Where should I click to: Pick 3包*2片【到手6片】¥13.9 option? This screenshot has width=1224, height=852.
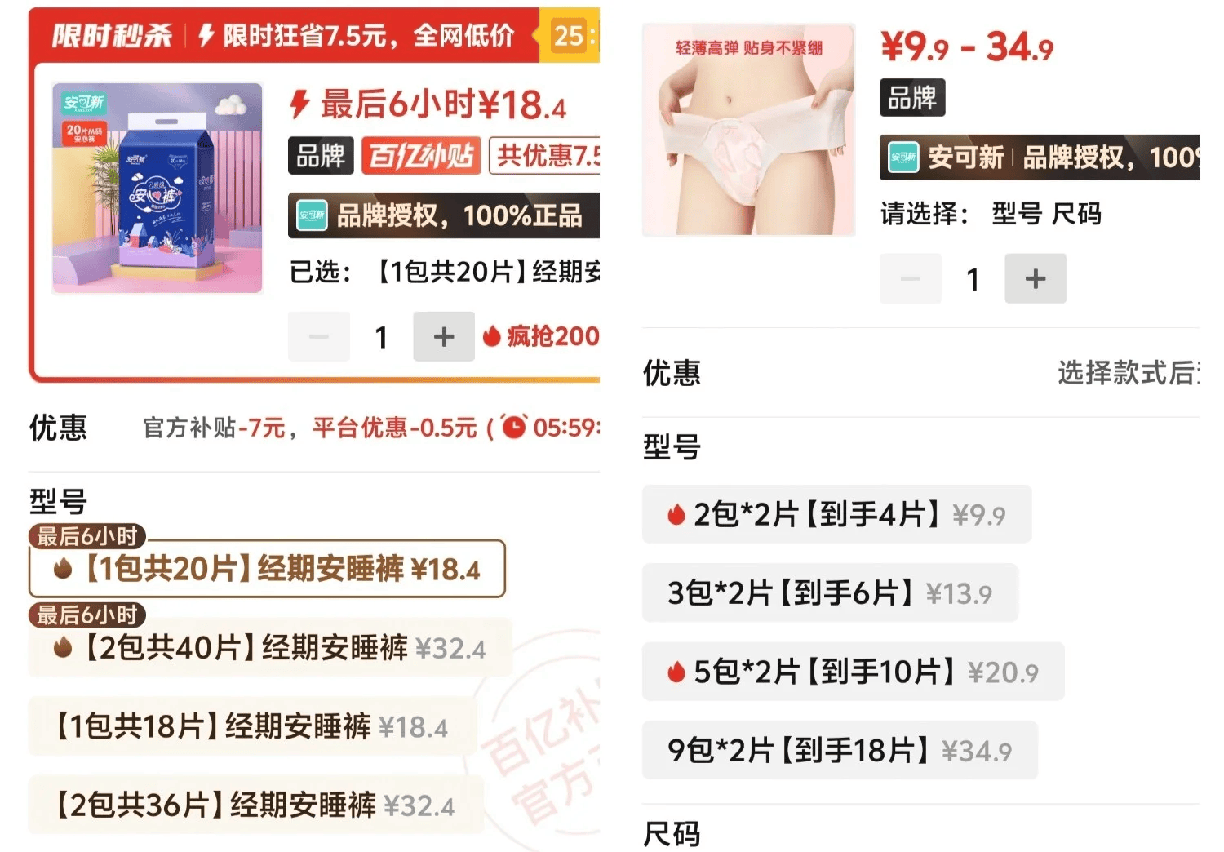tap(830, 592)
